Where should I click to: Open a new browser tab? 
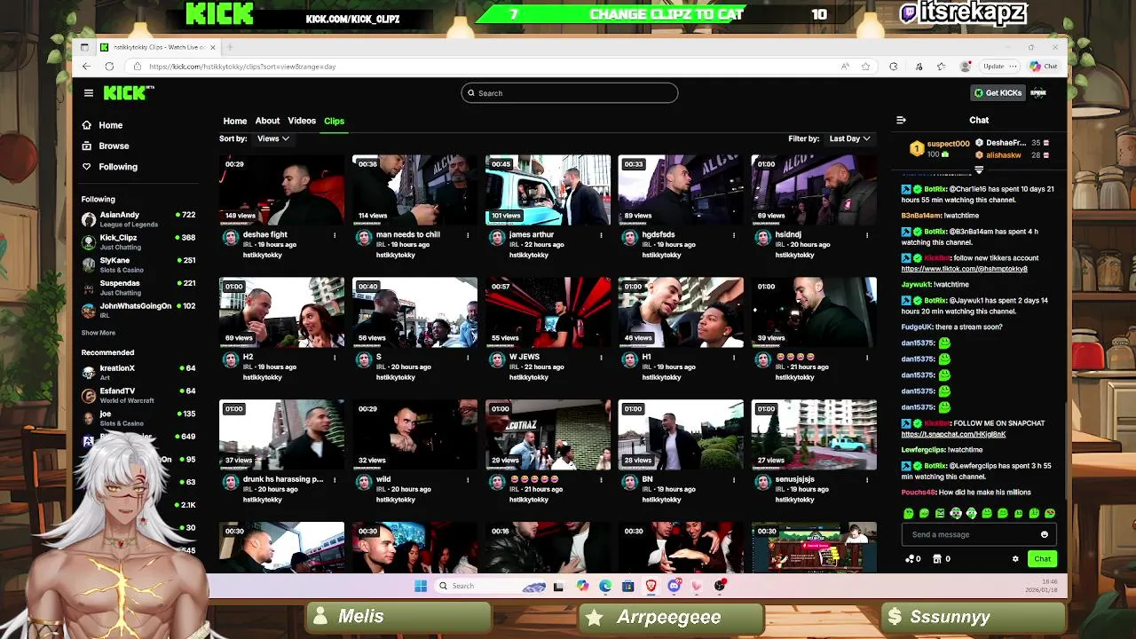[229, 47]
